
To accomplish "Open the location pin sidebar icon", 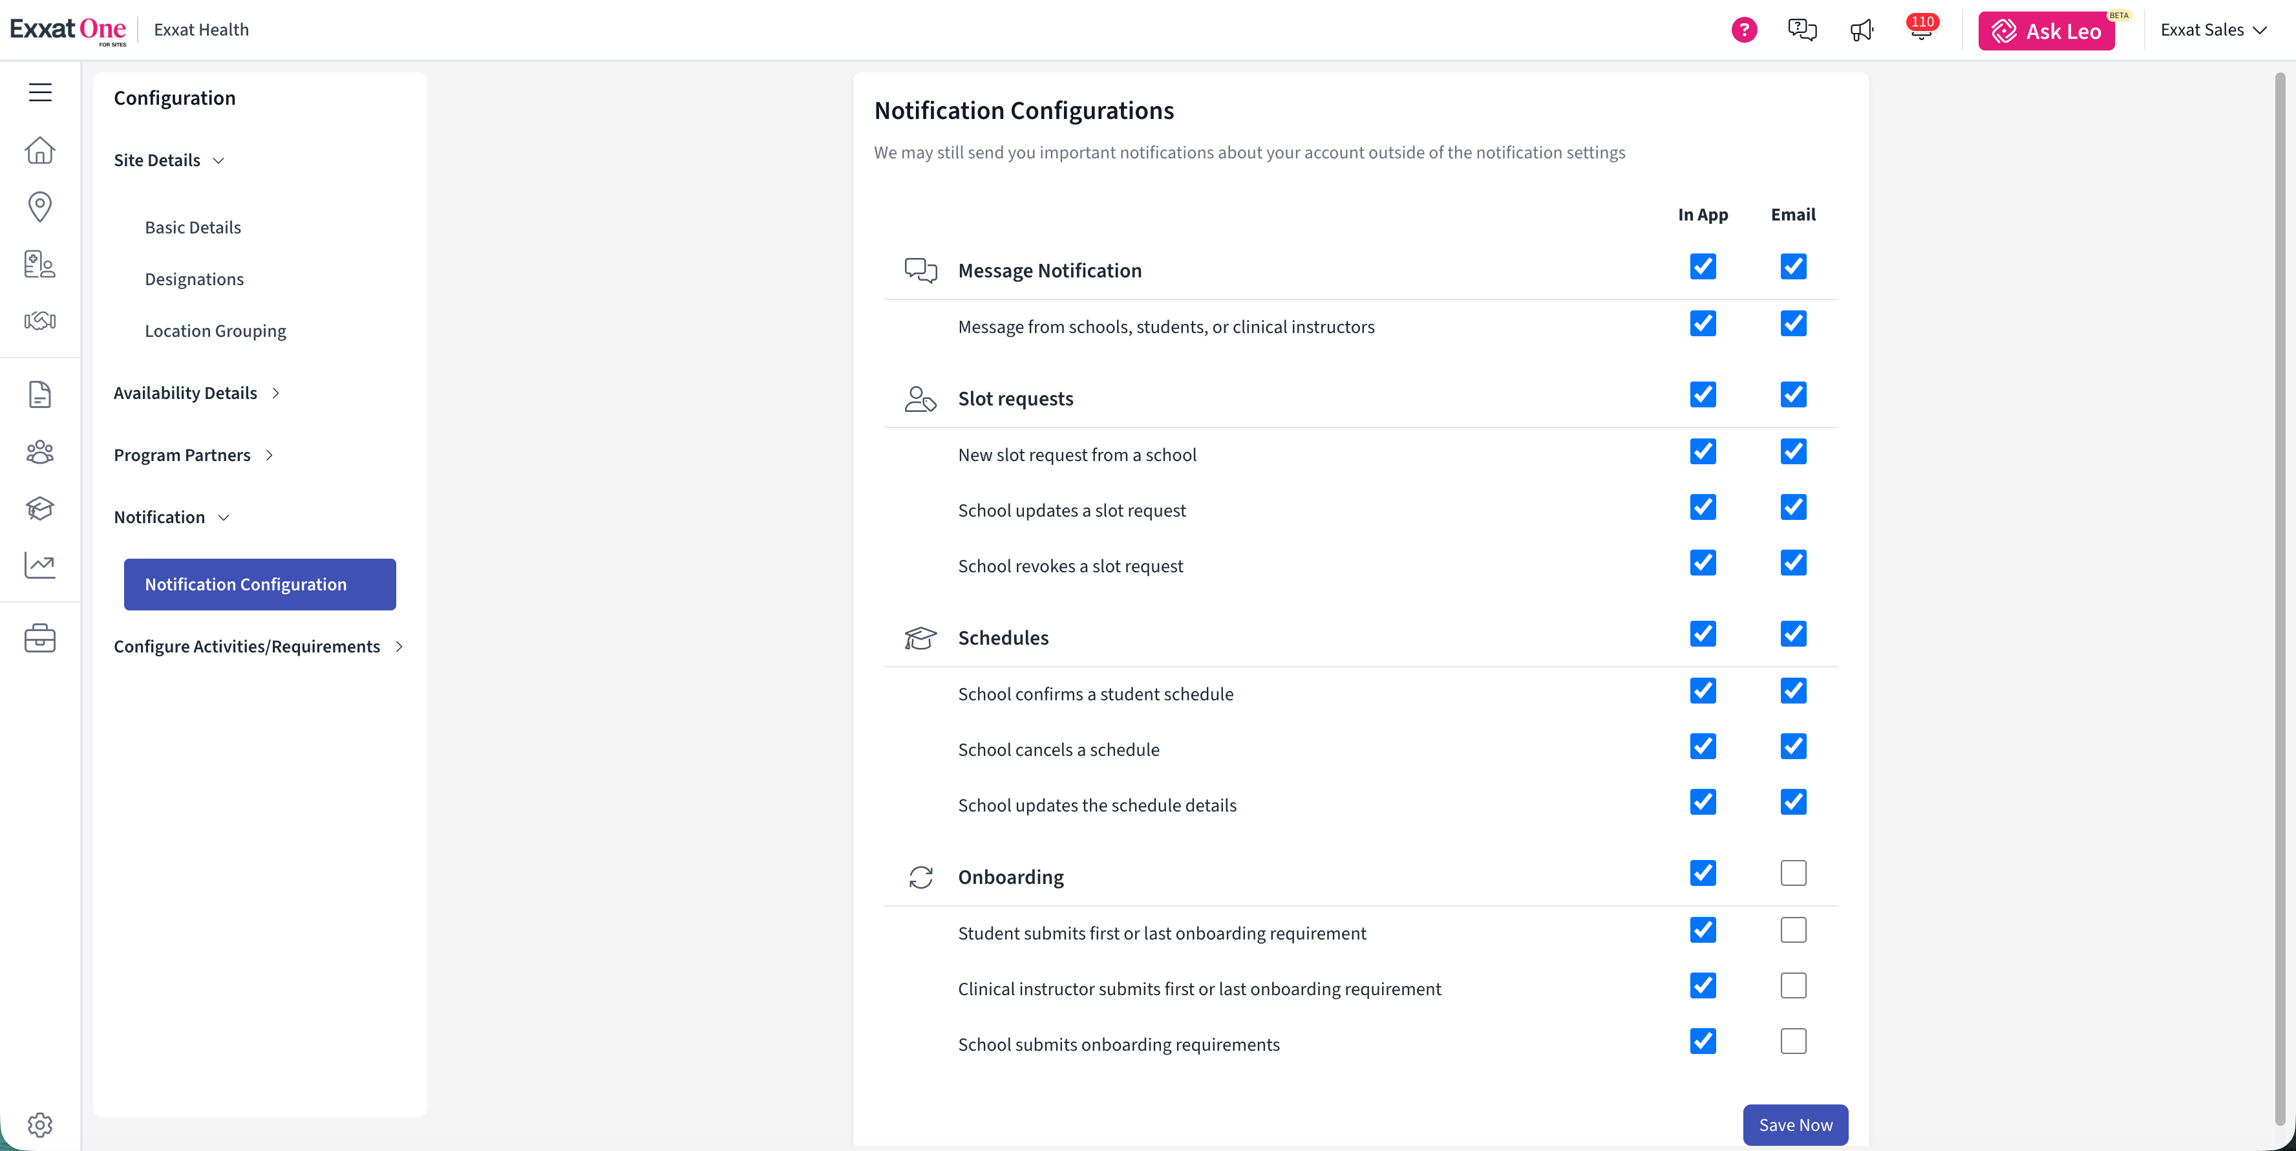I will 40,206.
